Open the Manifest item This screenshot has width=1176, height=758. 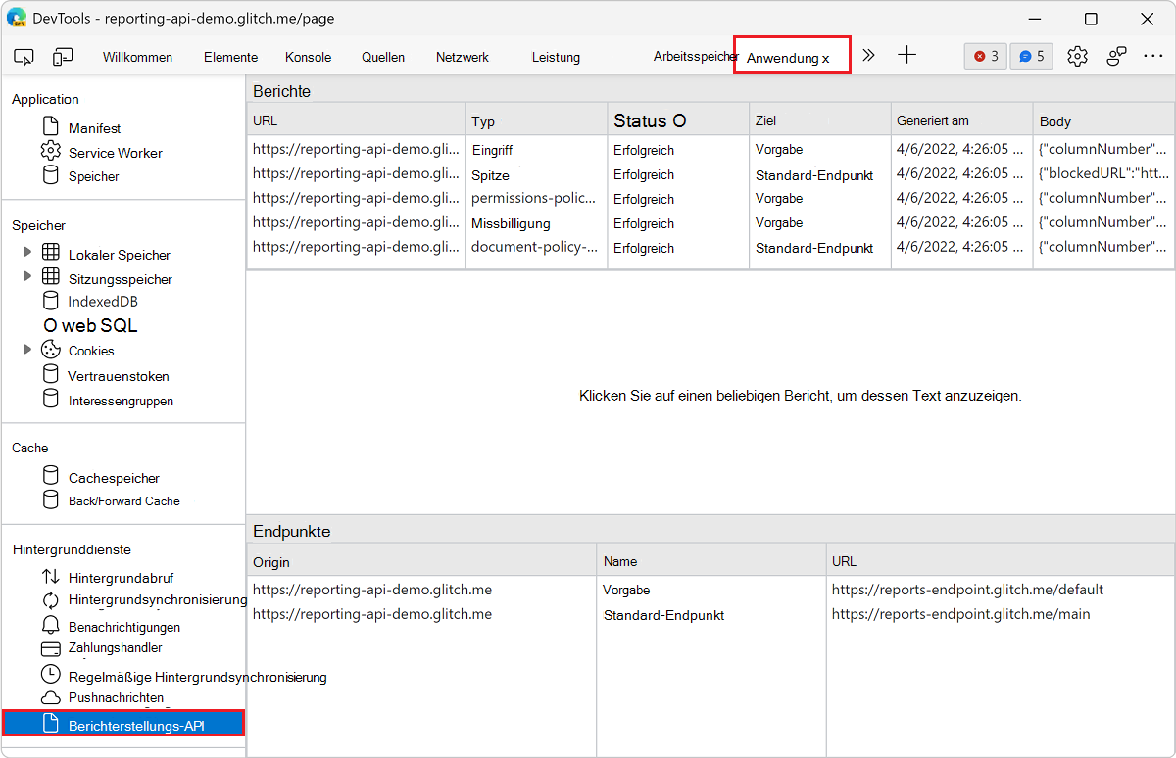click(x=94, y=128)
